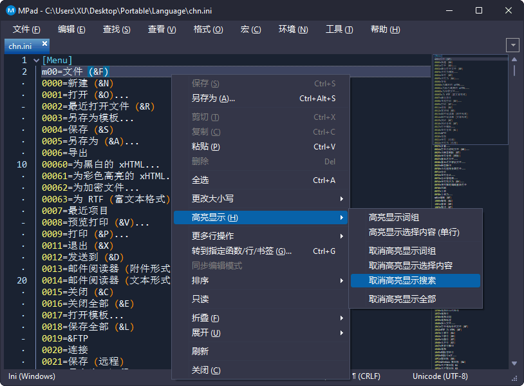
Task: Select 取消高亮显示全部
Action: point(415,299)
